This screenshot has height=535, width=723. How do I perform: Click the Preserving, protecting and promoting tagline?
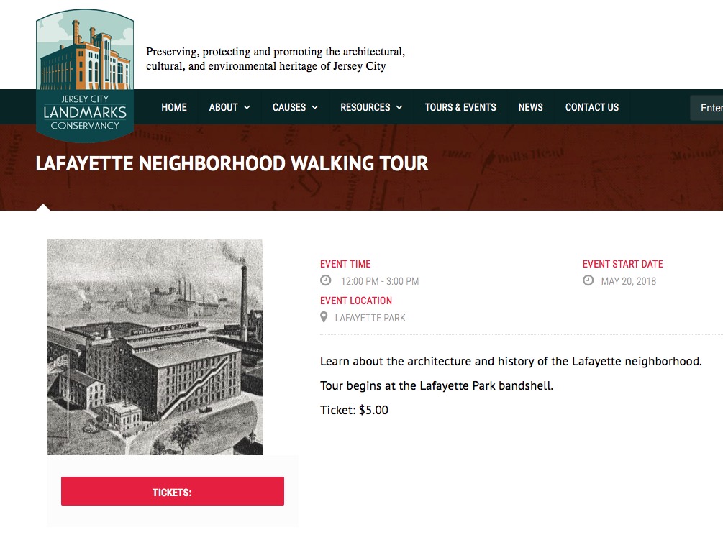click(276, 59)
